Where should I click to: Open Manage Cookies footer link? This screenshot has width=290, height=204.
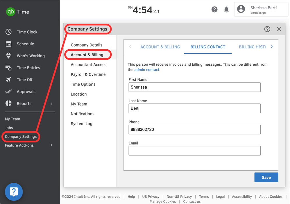click(162, 201)
